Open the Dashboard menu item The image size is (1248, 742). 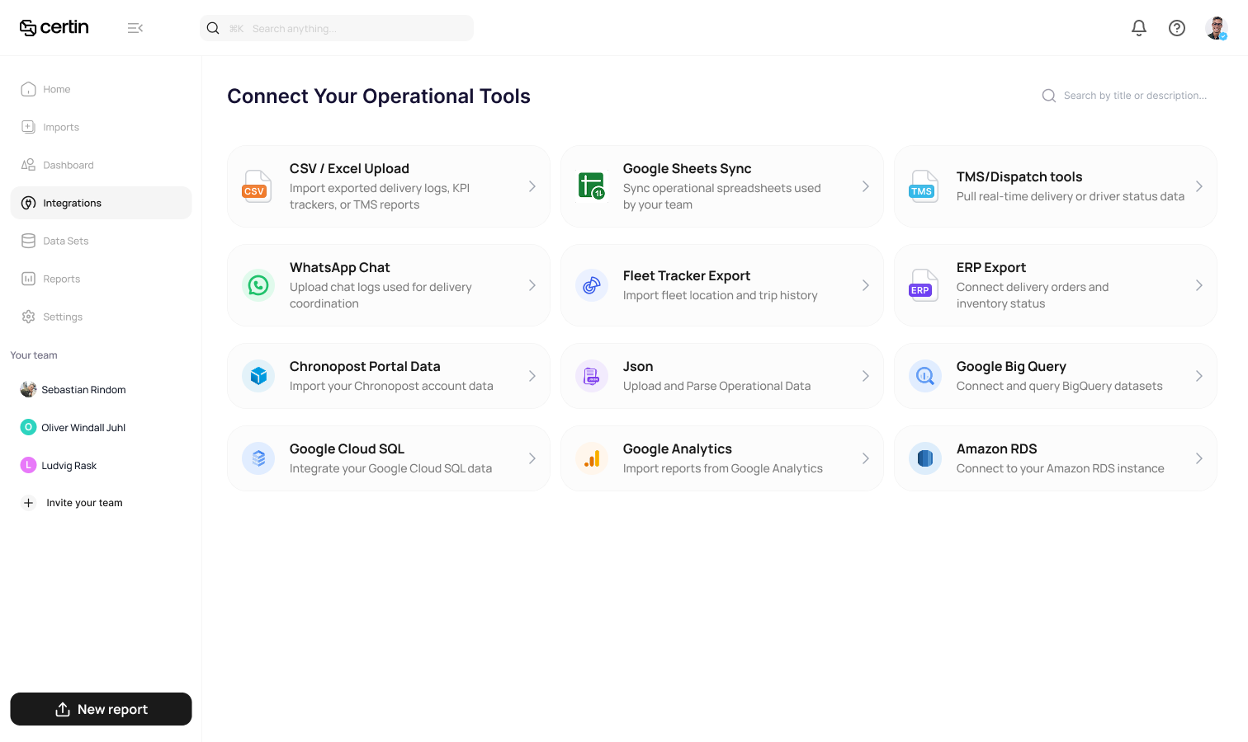click(x=68, y=165)
